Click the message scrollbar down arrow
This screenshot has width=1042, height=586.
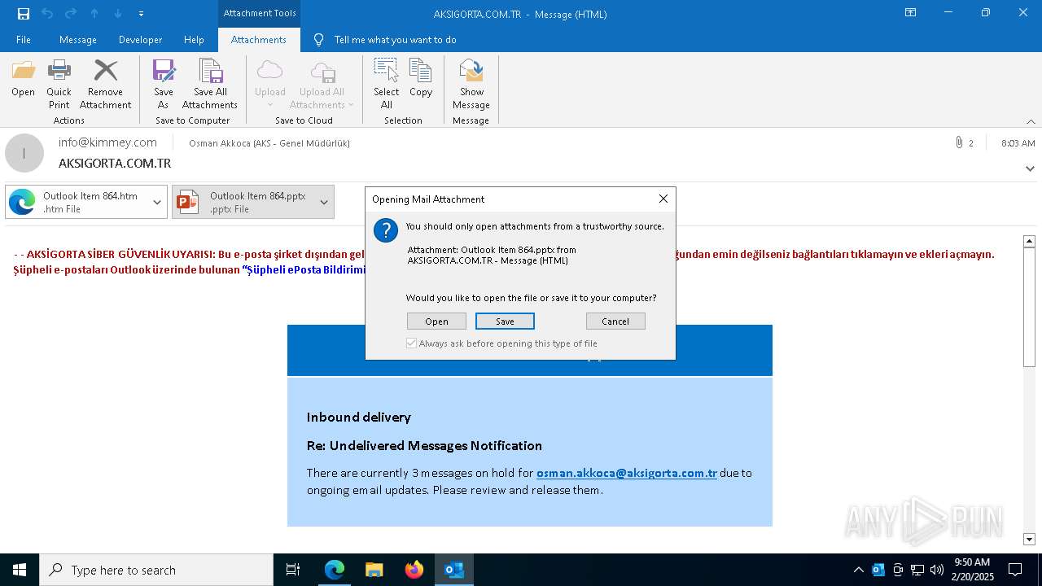point(1029,539)
